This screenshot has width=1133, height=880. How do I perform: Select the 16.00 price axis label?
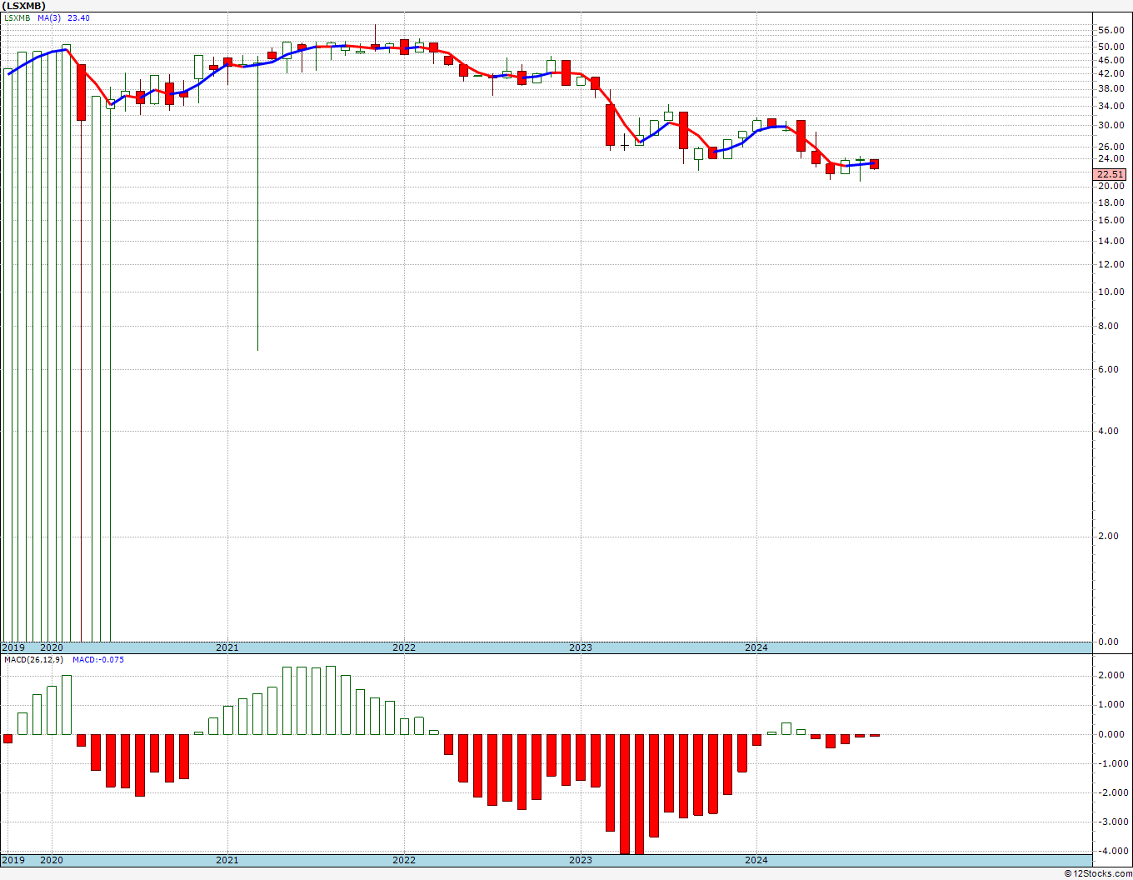click(1111, 220)
